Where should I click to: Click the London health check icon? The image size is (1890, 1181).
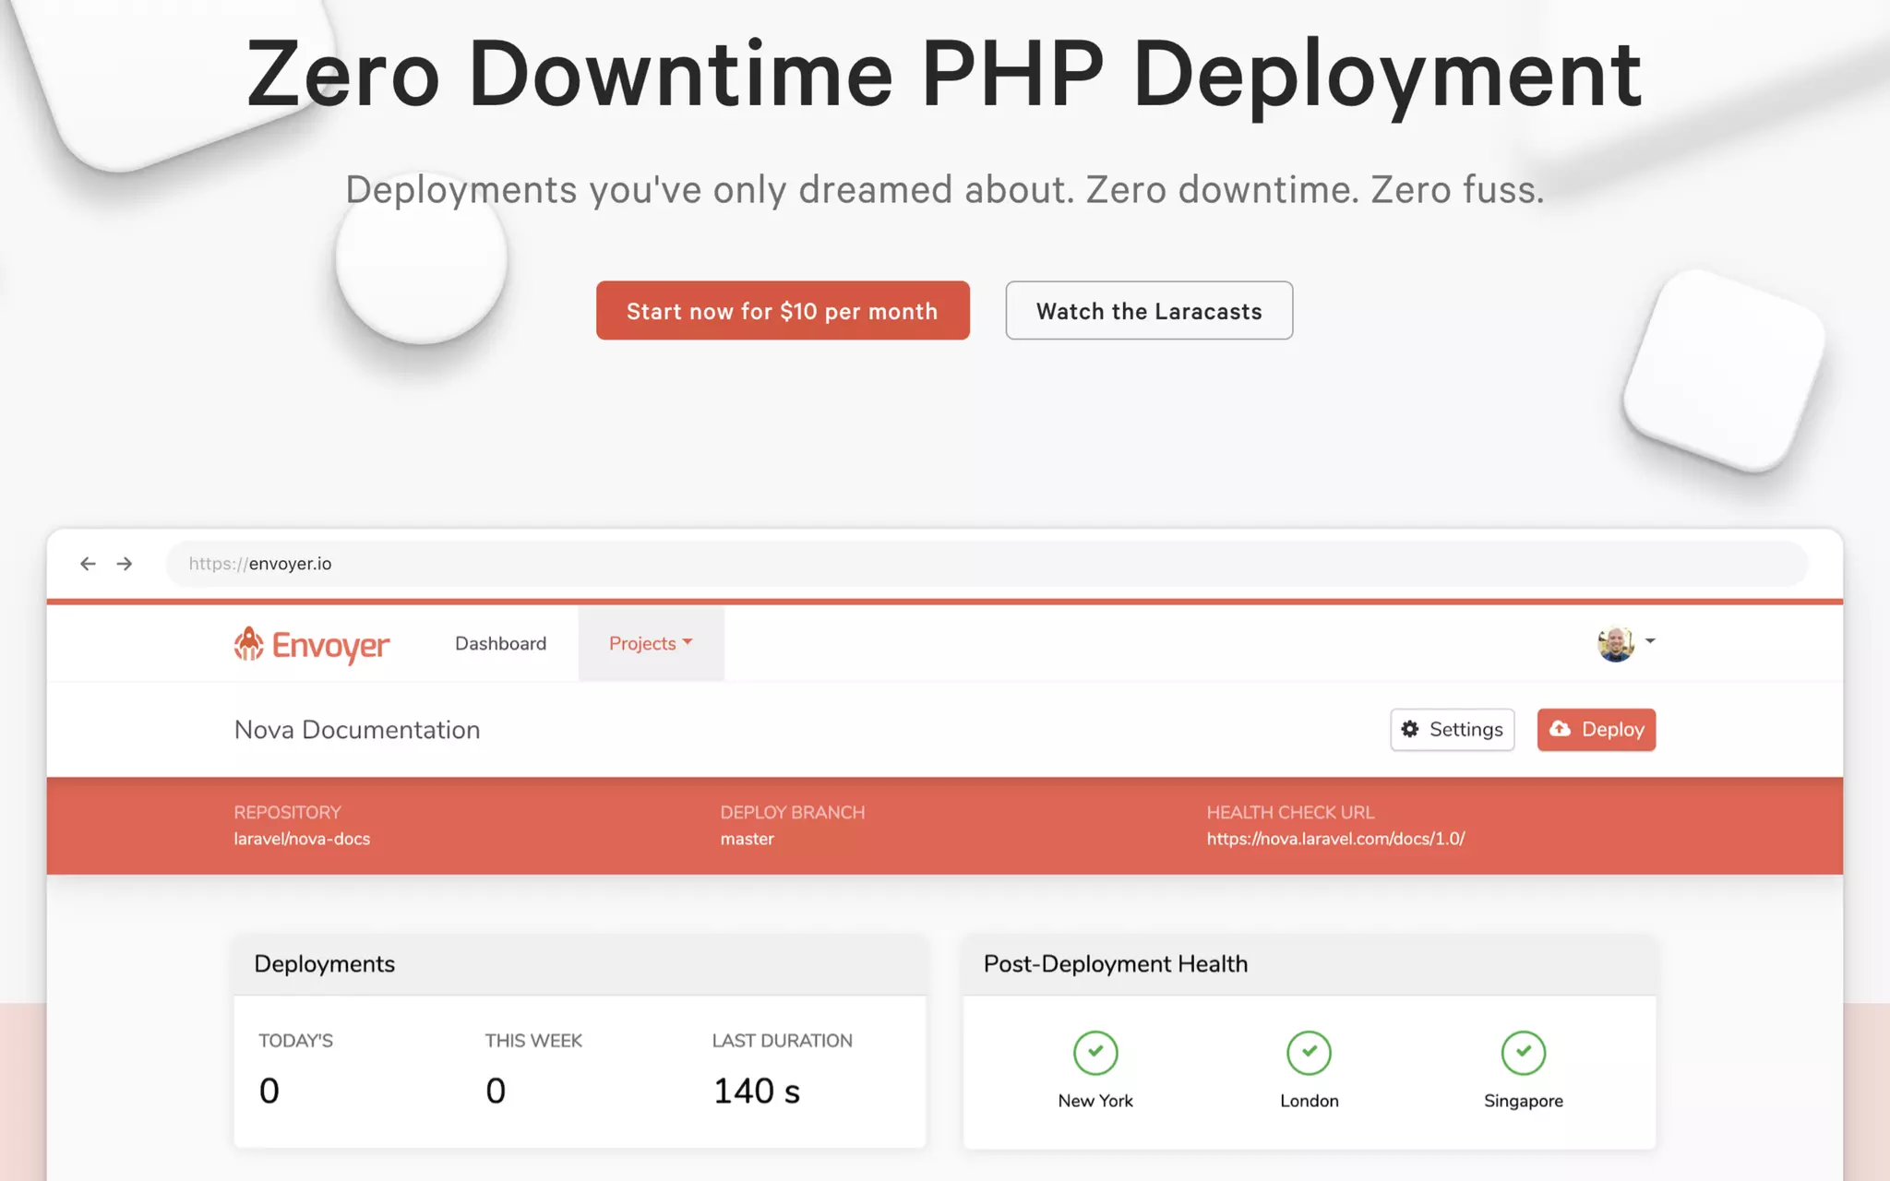coord(1309,1053)
